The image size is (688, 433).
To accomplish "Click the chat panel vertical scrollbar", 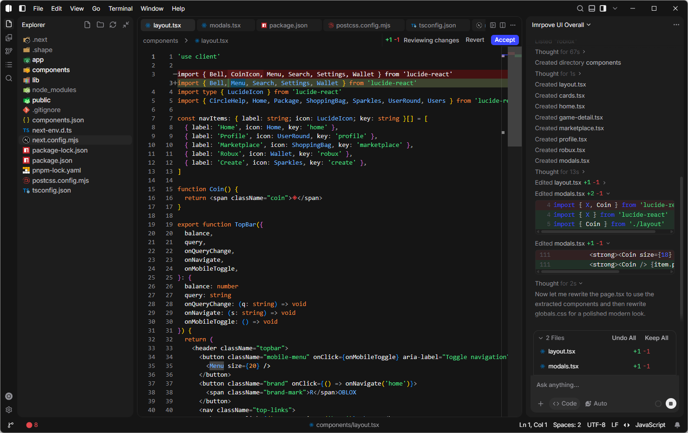I will click(681, 249).
